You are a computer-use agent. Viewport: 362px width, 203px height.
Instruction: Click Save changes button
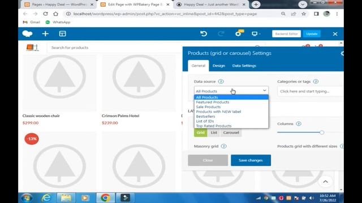[251, 160]
